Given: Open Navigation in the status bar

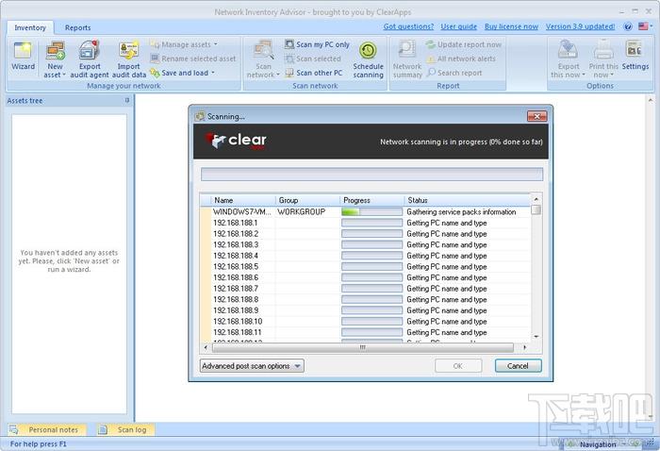Looking at the screenshot, I should [598, 444].
